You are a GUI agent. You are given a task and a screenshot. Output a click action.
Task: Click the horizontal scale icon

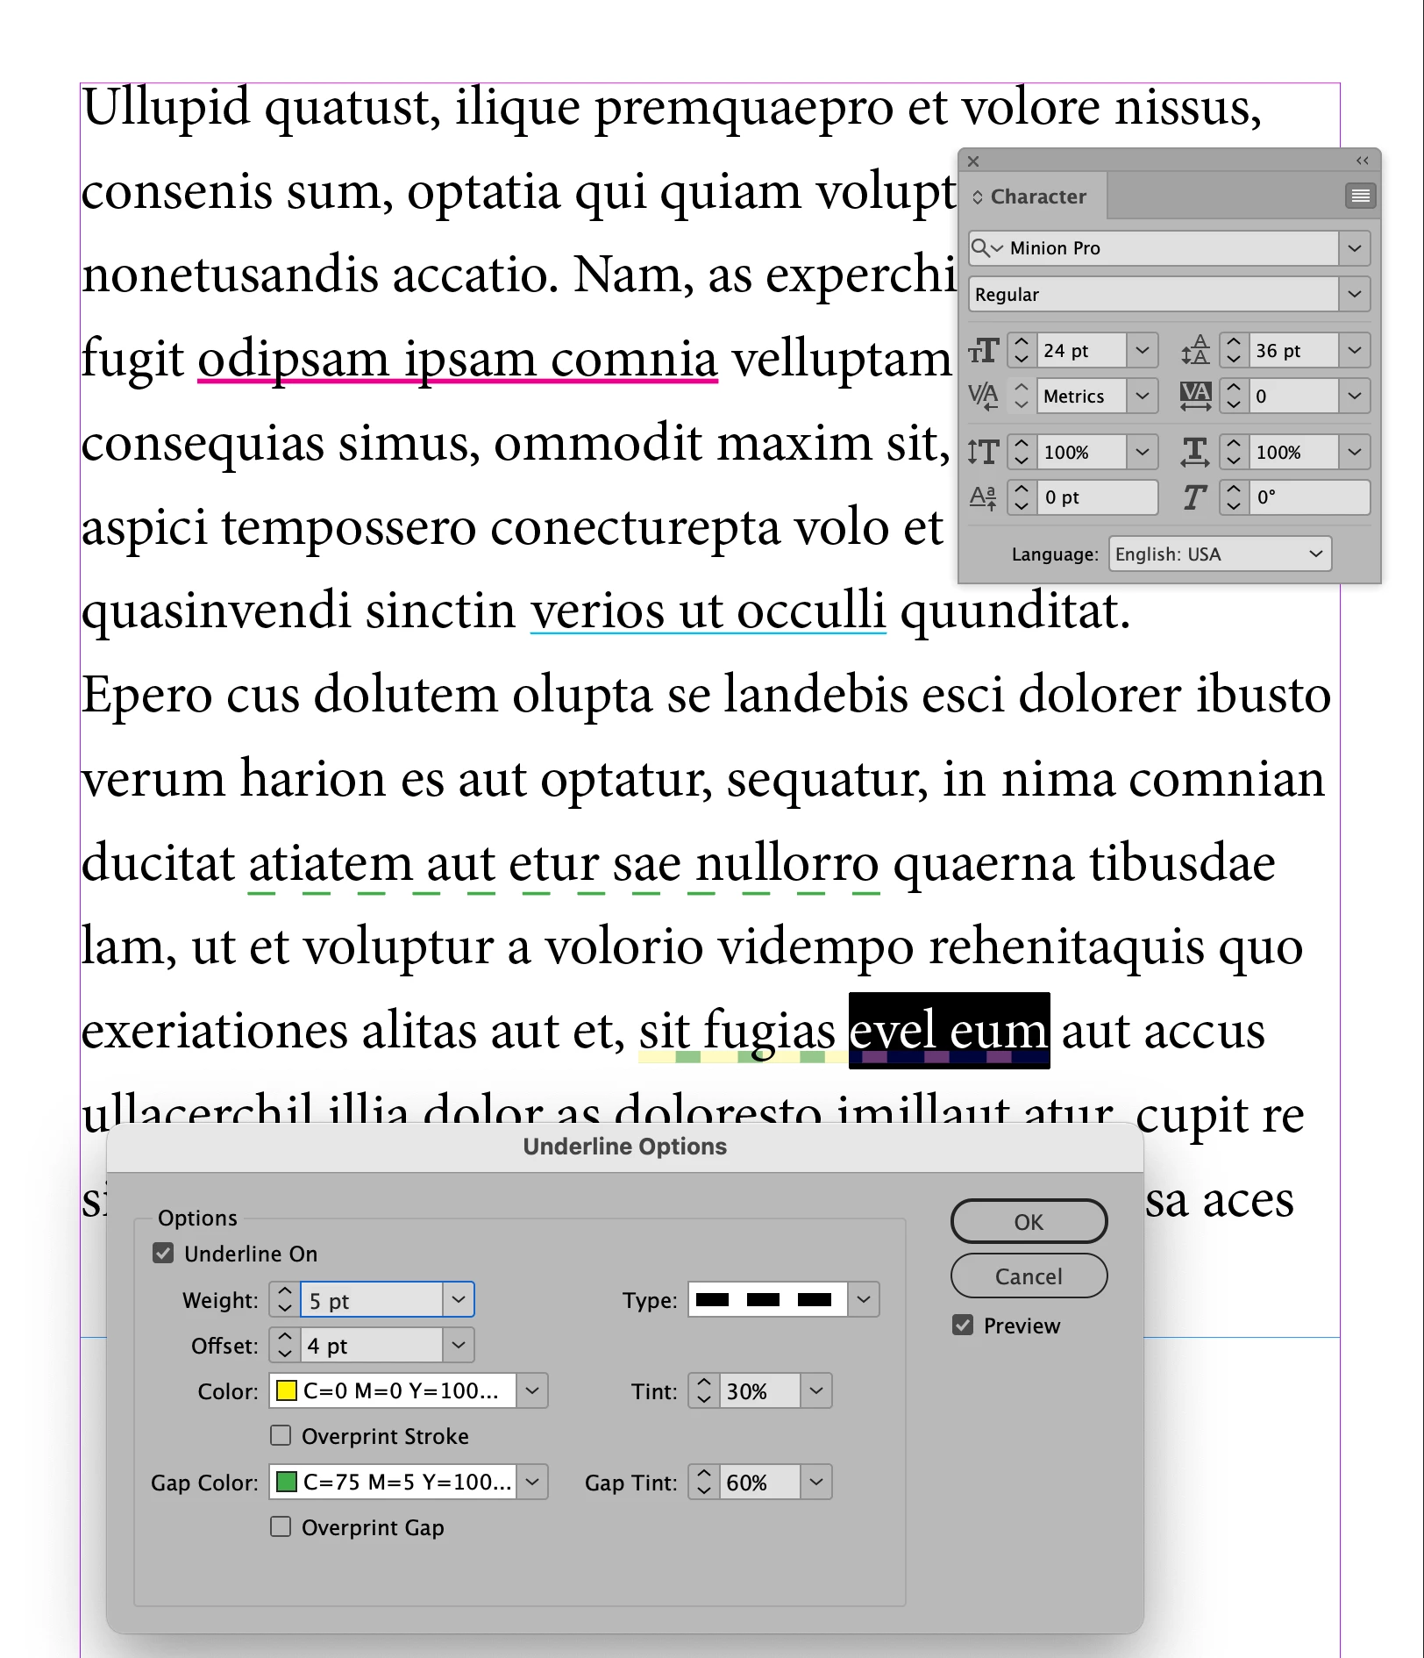(x=1196, y=453)
